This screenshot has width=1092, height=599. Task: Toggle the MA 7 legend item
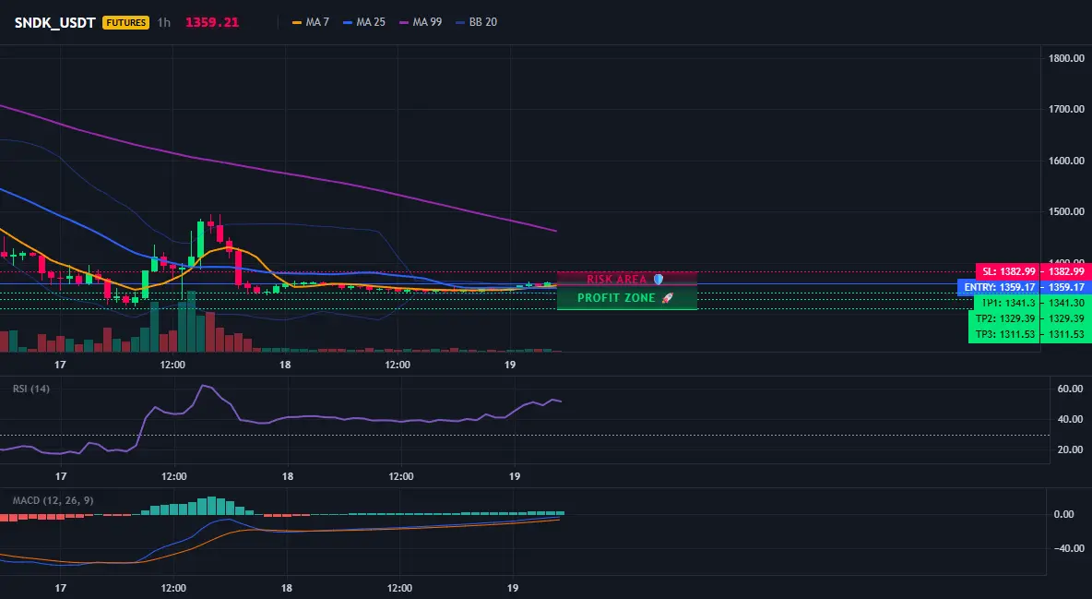311,22
